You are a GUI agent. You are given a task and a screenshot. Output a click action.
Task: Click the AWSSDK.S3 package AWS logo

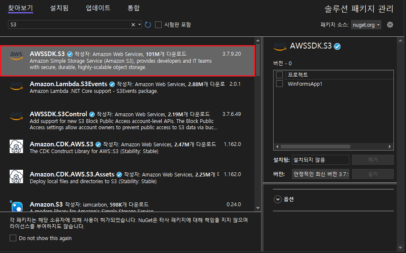tap(16, 55)
